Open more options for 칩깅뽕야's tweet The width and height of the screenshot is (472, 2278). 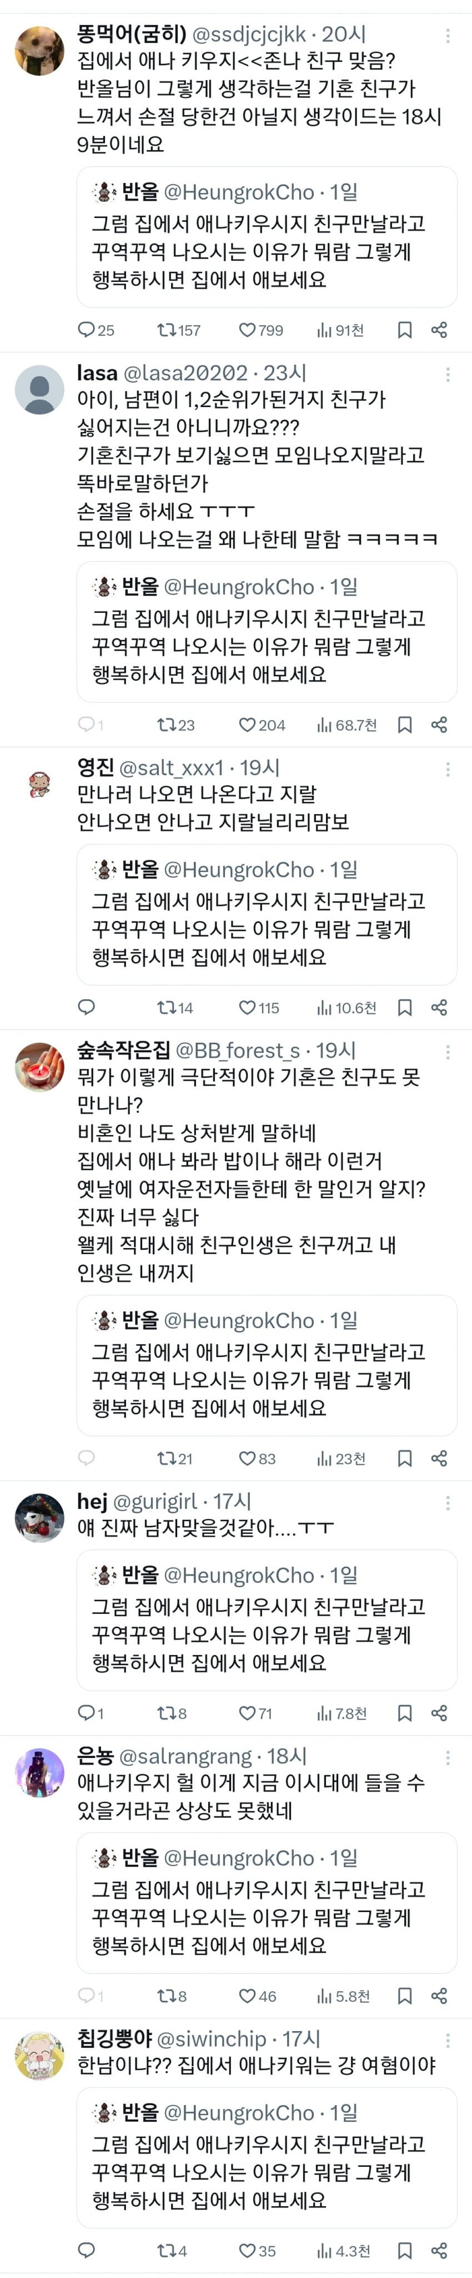448,2039
